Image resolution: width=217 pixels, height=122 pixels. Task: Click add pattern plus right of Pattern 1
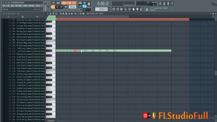[x=109, y=9]
